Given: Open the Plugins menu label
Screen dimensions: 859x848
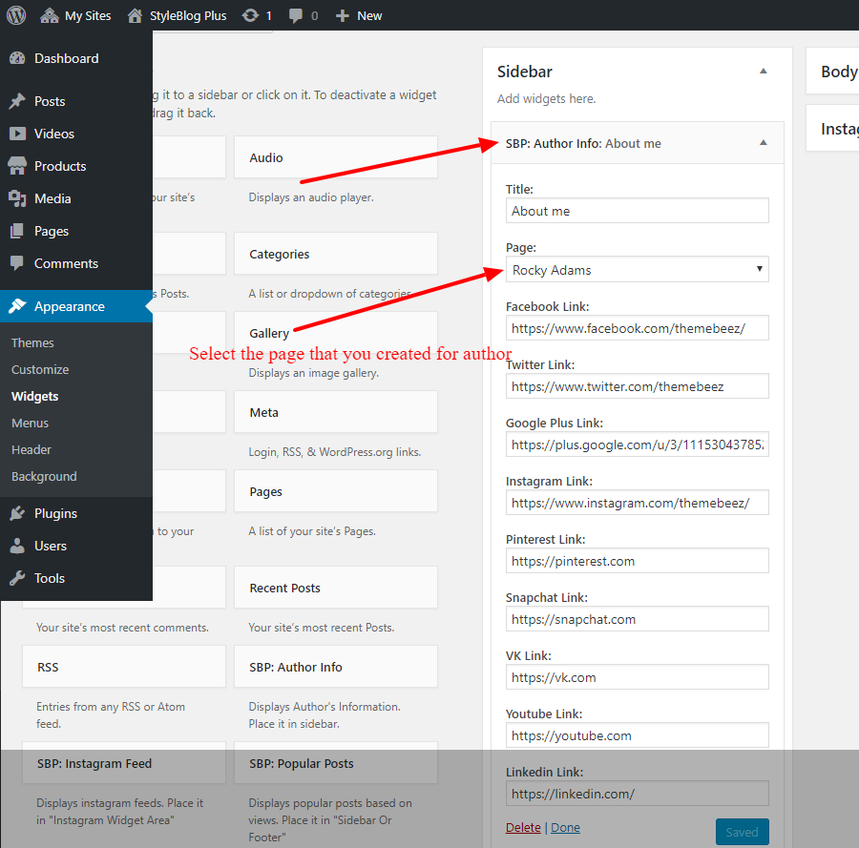Looking at the screenshot, I should 55,513.
